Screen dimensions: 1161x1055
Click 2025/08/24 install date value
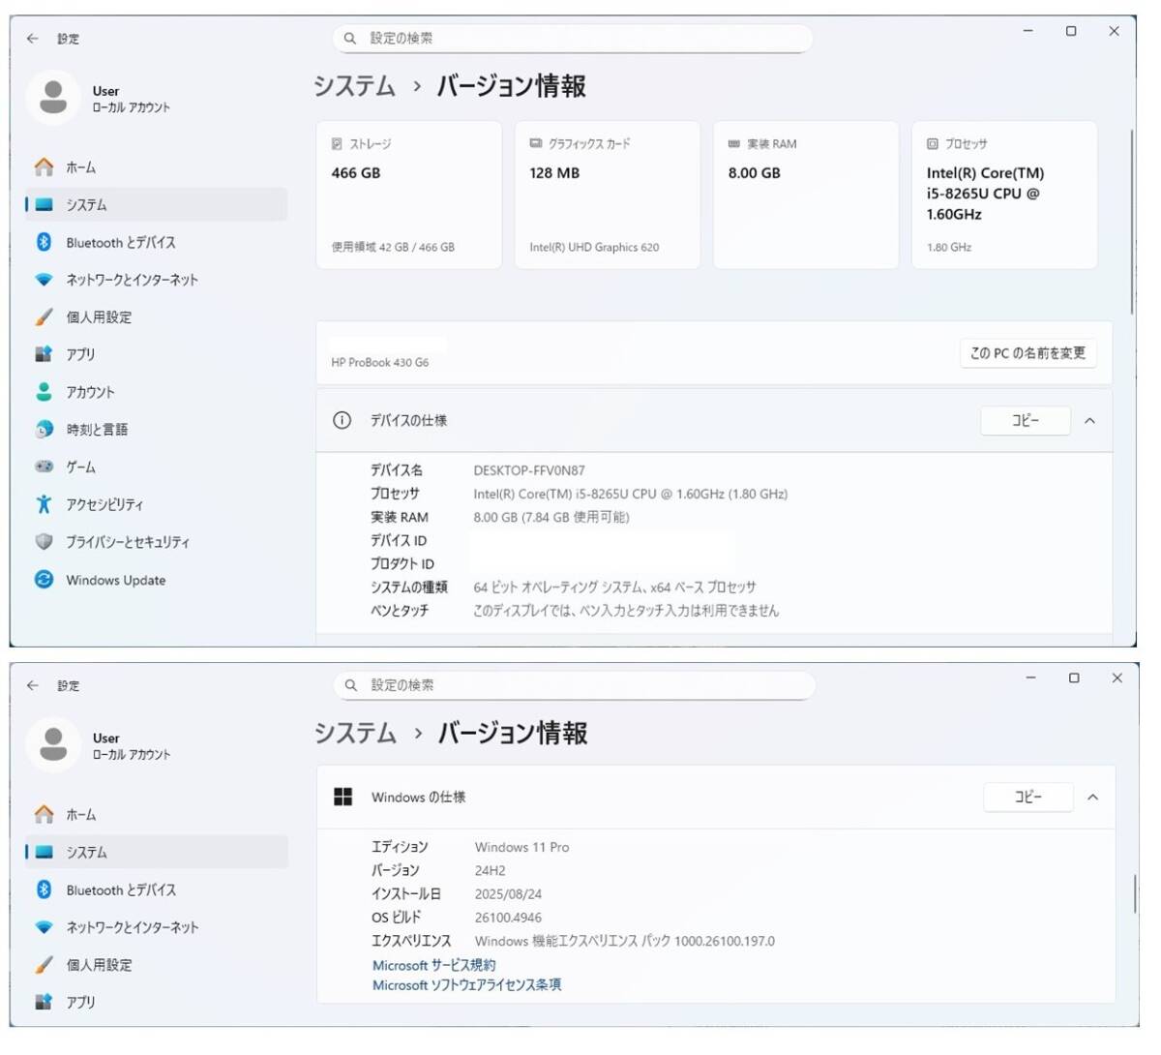pyautogui.click(x=508, y=894)
